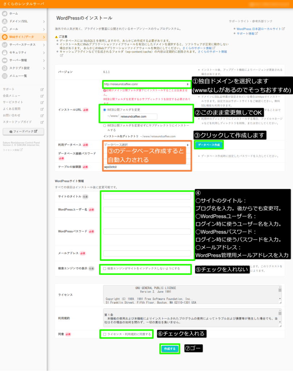Select the WEB公開フォルダを変更 radio button
This screenshot has height=371, width=293.
(x=105, y=110)
